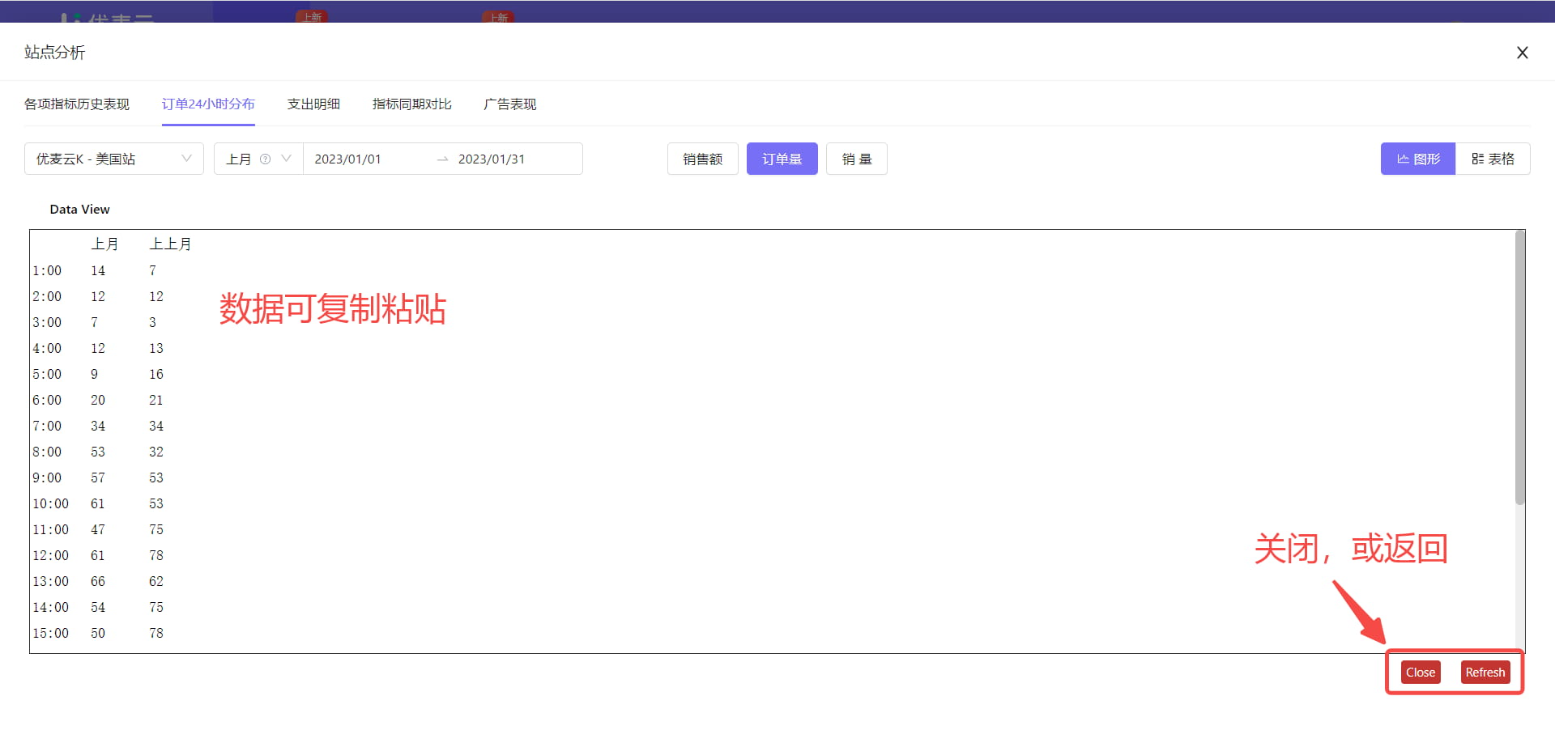The image size is (1555, 730).
Task: Open the 指标同期对比 tab
Action: (412, 104)
